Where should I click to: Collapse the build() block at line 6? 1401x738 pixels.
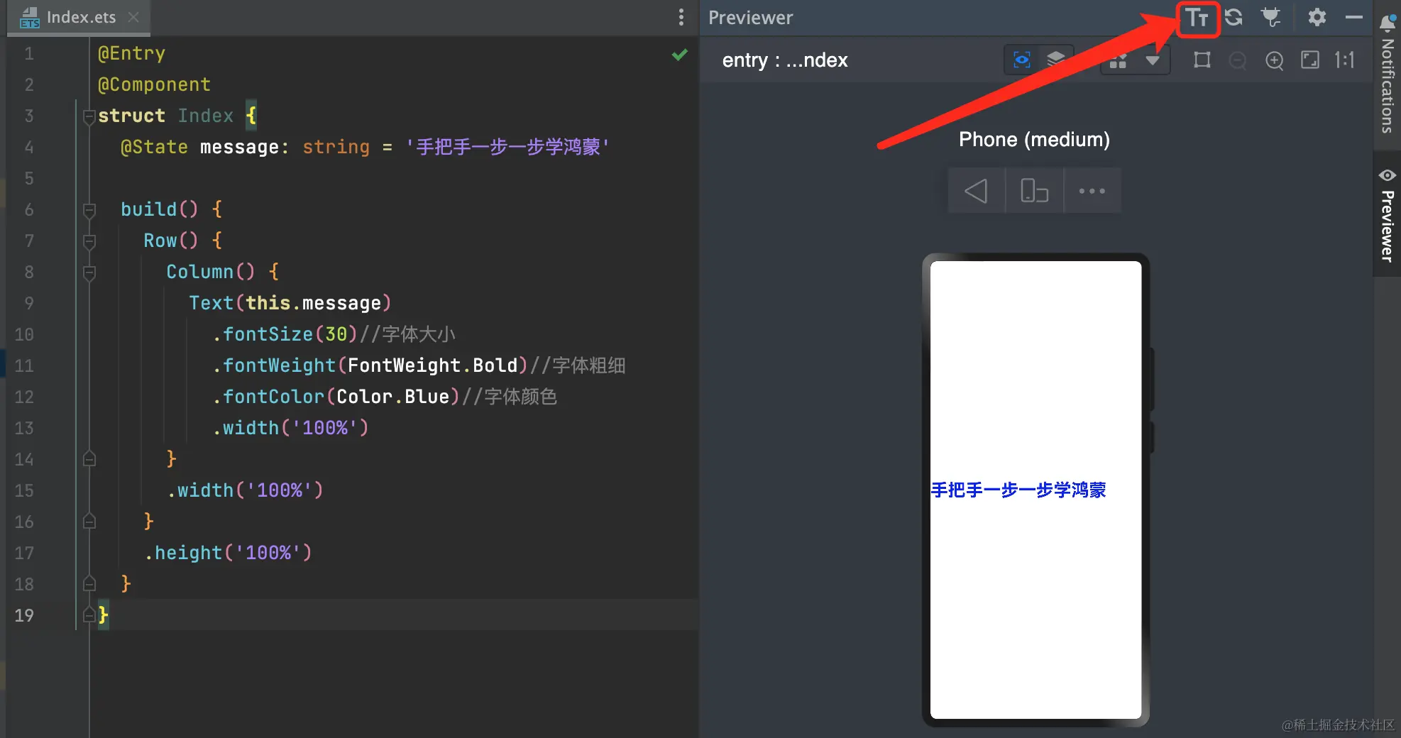click(x=89, y=210)
